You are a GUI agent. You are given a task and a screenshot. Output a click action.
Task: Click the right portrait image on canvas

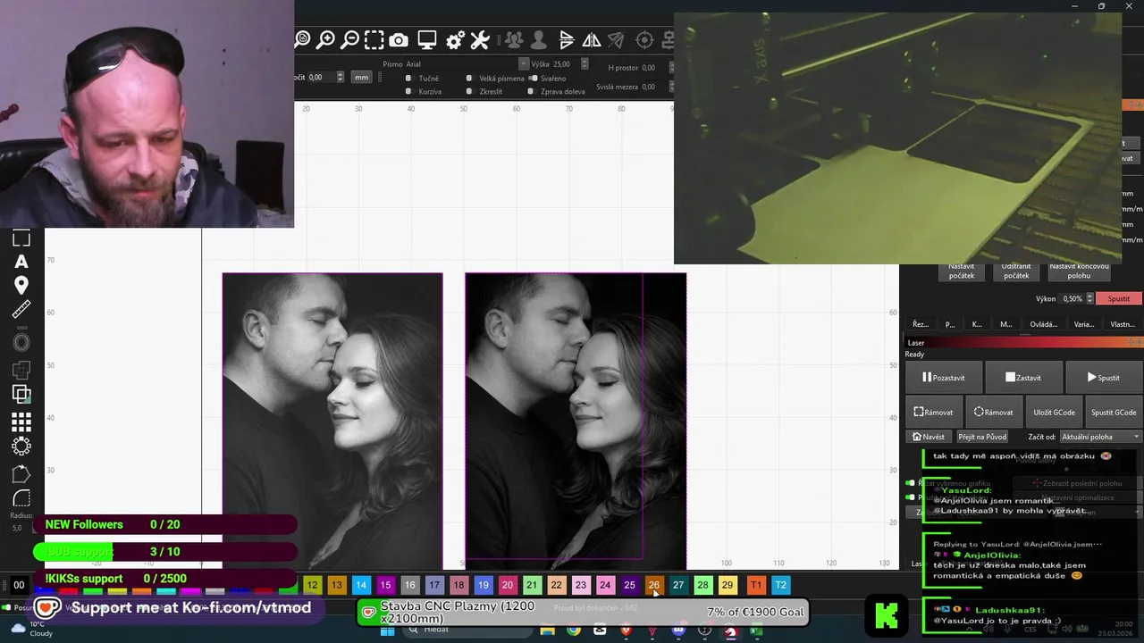click(576, 420)
